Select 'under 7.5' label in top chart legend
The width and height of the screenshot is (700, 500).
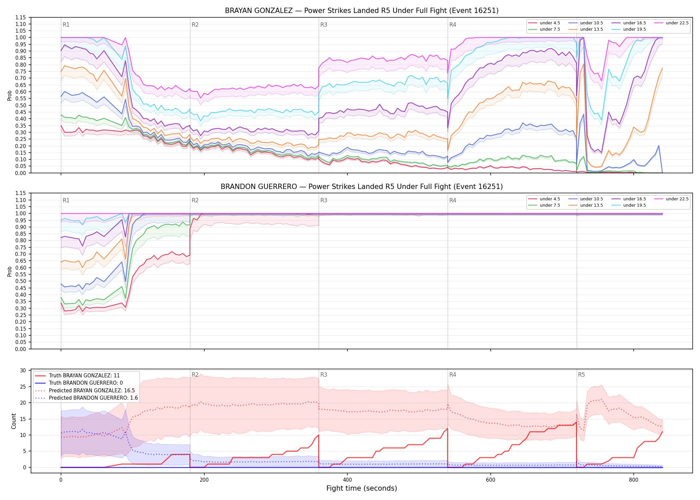pos(550,29)
